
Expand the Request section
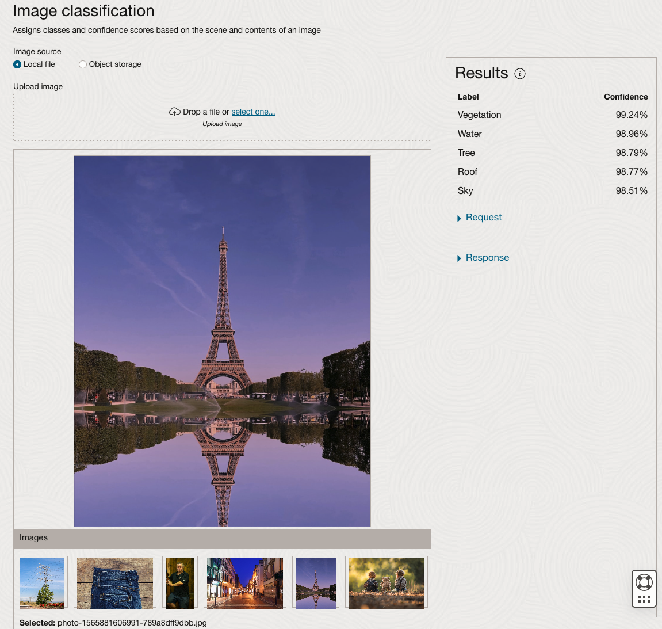coord(483,218)
